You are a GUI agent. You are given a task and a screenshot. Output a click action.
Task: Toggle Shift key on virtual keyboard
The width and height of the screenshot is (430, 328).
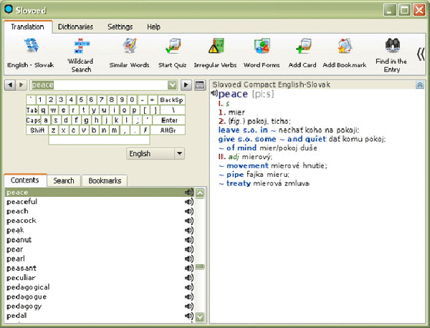tap(37, 130)
